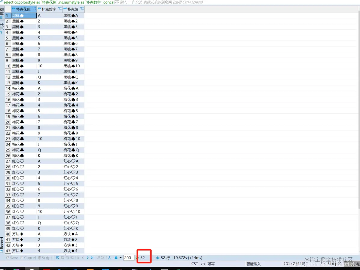Select the cell 黑桃♠K in row 13
Screen dimensions: 360x270
(73, 83)
